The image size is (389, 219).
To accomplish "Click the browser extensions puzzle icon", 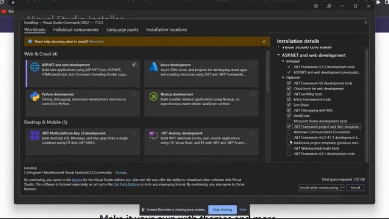I will coord(378,2).
